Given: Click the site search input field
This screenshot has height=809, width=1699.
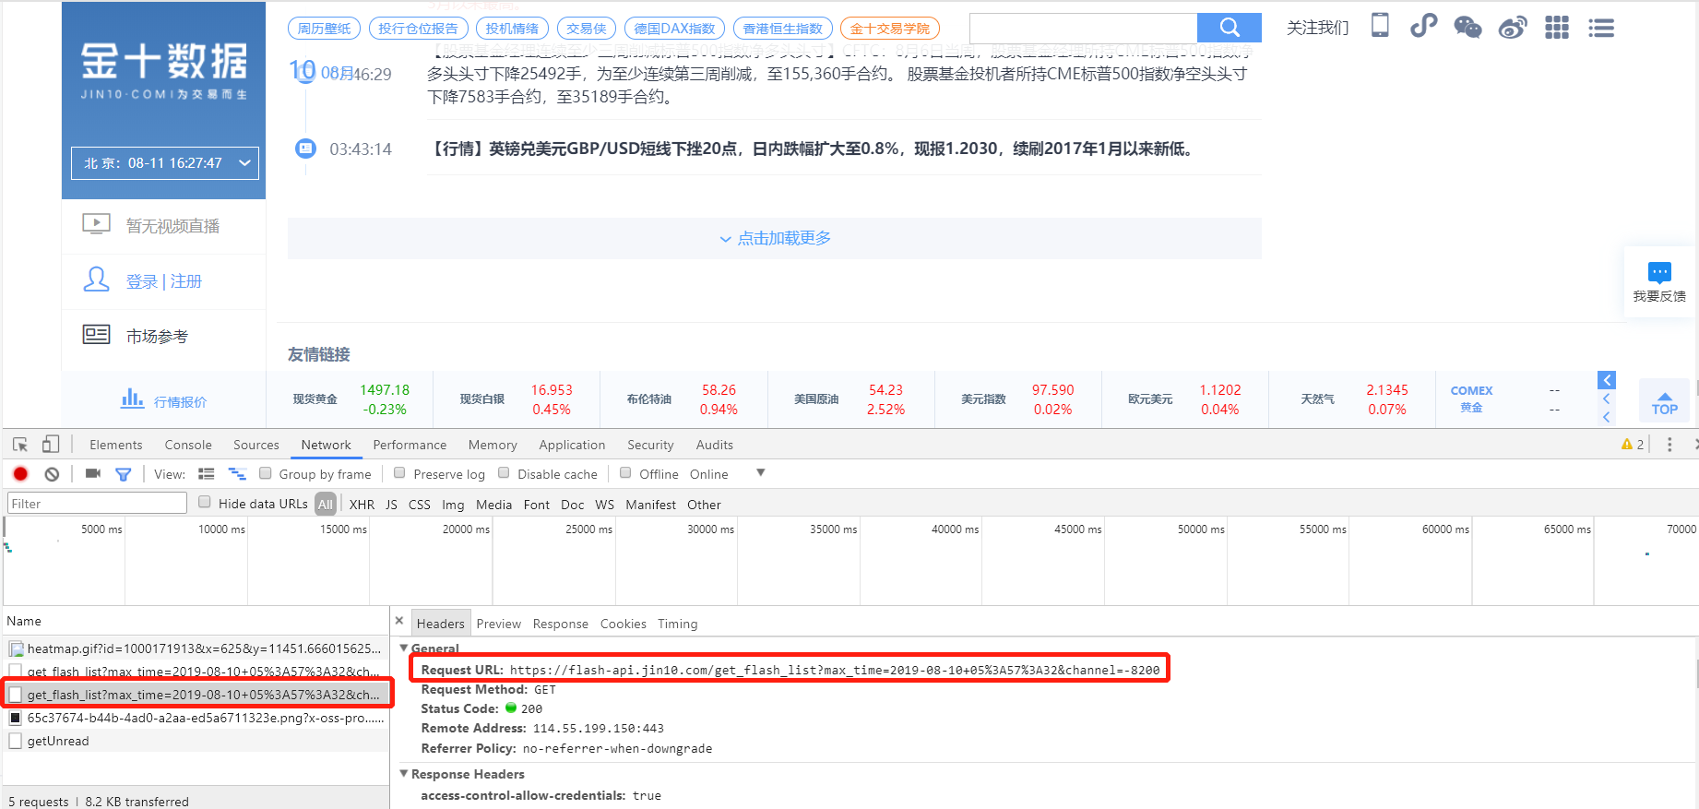Looking at the screenshot, I should click(x=1083, y=28).
